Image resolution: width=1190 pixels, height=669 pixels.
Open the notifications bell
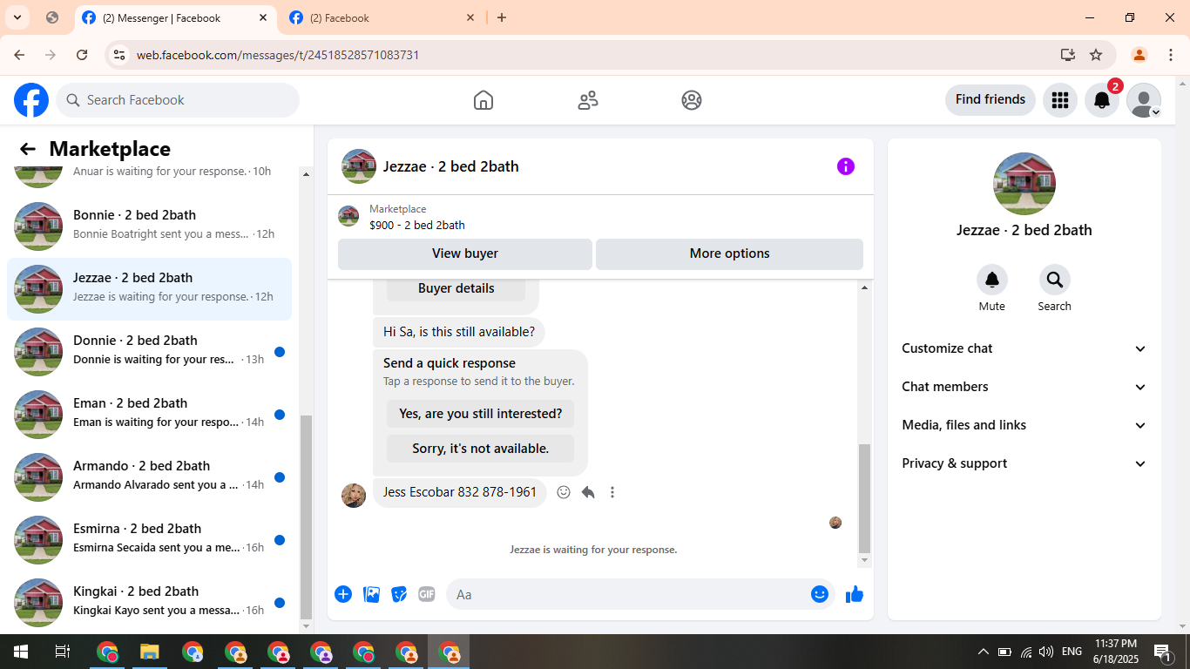point(1102,100)
